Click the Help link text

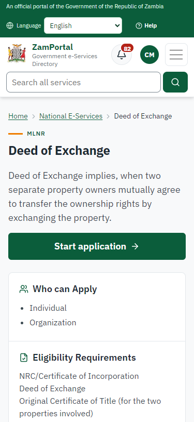click(x=151, y=25)
